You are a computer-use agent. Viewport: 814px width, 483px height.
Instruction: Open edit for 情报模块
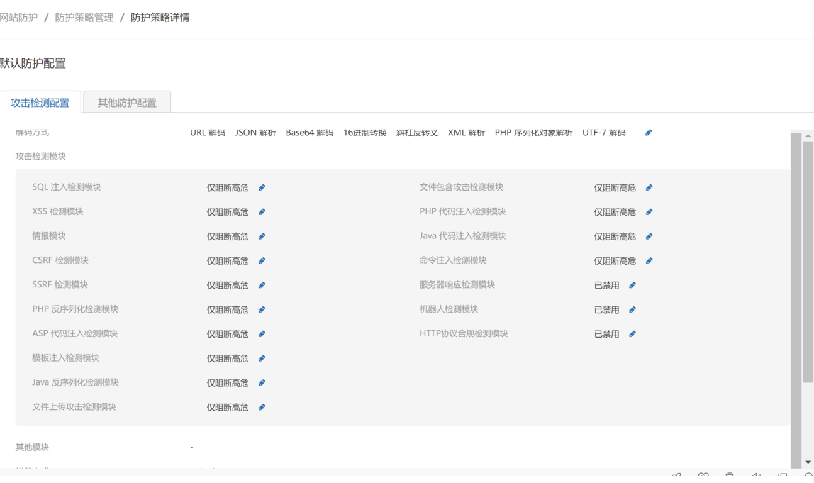[262, 236]
